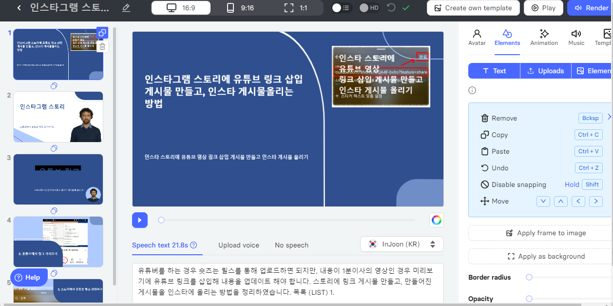
Task: Select slide 4 thumbnail
Action: click(58, 242)
